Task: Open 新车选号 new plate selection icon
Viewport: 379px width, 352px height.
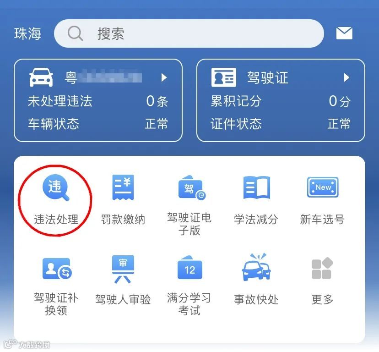Action: pyautogui.click(x=323, y=187)
